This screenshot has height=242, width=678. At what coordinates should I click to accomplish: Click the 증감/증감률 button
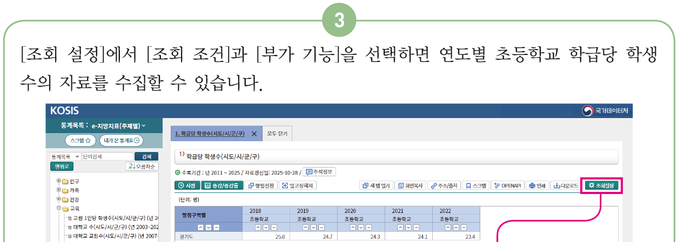(x=222, y=185)
